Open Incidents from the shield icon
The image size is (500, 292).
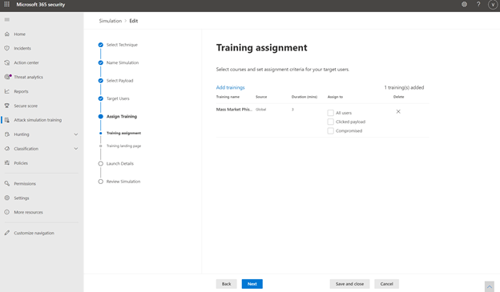point(7,48)
